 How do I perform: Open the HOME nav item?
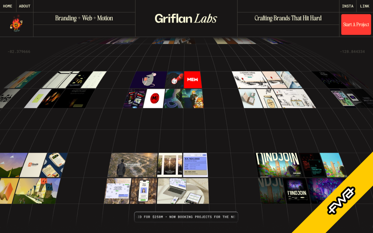click(8, 6)
